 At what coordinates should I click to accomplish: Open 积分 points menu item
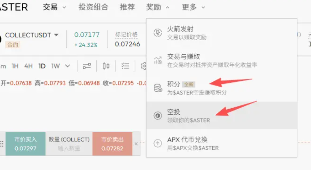(222, 88)
